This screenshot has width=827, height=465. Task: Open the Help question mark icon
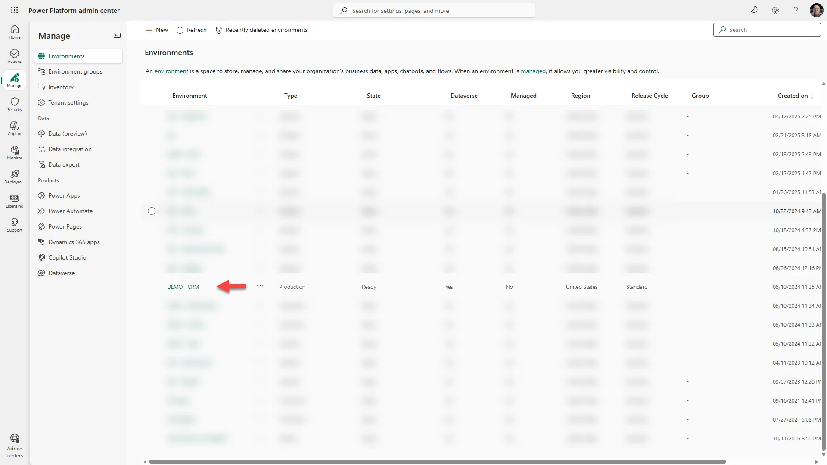796,10
